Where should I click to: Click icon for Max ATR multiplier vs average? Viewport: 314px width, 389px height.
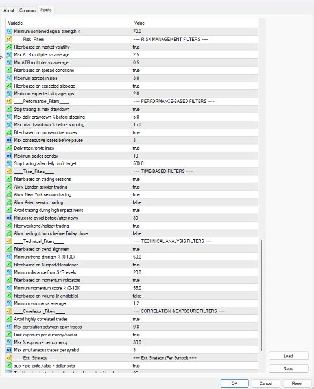pos(9,54)
